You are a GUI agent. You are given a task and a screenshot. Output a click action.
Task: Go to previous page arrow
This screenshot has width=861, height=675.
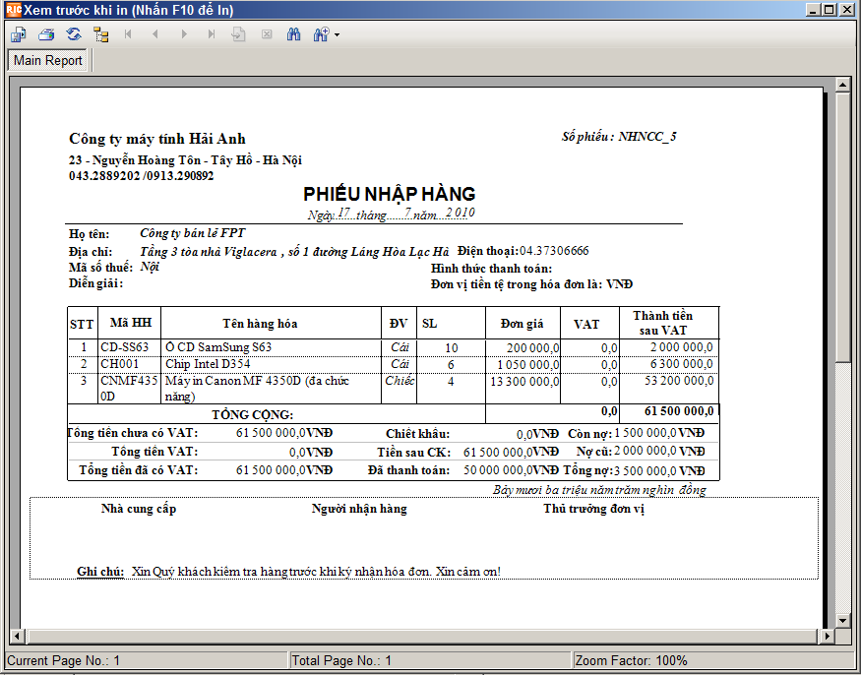click(x=155, y=34)
